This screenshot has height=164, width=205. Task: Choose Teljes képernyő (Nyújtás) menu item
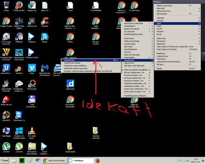click(177, 49)
